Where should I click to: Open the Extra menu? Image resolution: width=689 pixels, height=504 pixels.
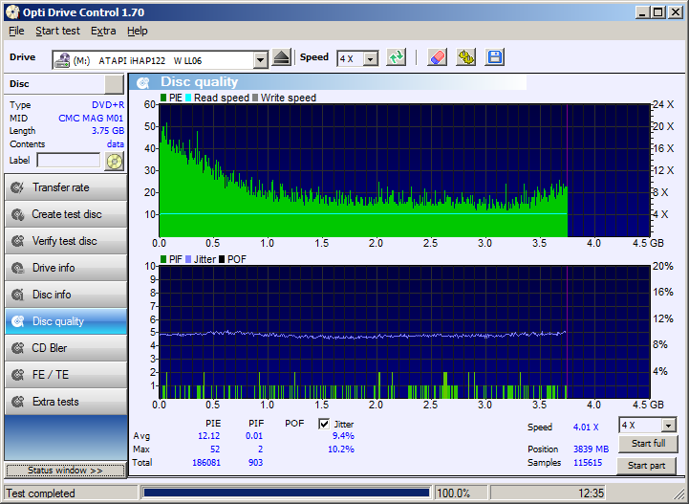[x=103, y=31]
